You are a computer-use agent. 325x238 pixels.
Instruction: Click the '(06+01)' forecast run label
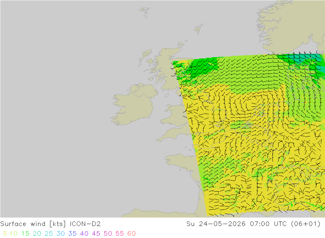[x=305, y=224]
